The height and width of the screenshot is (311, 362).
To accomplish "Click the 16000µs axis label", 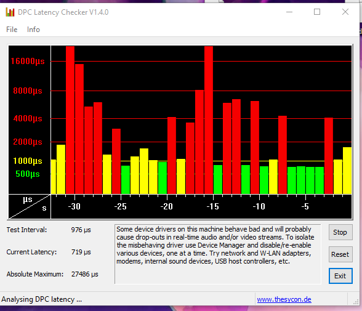I will [x=28, y=61].
